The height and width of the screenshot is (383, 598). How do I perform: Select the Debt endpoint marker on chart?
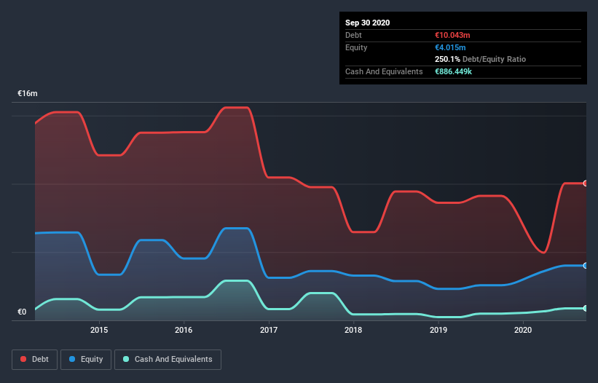click(x=586, y=183)
